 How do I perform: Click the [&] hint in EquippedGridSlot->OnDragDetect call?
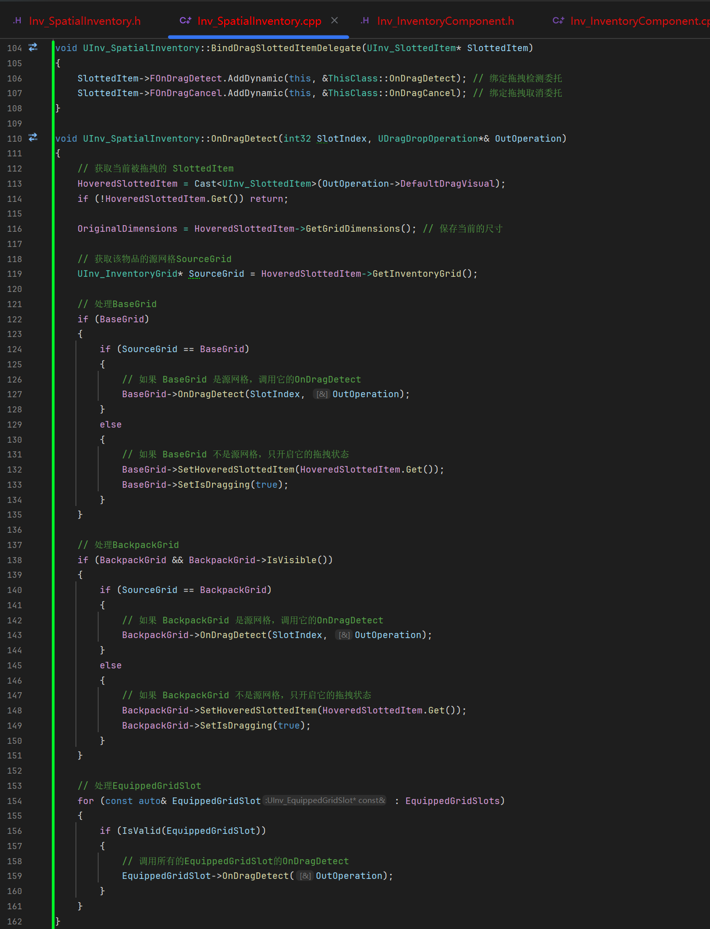pos(305,876)
